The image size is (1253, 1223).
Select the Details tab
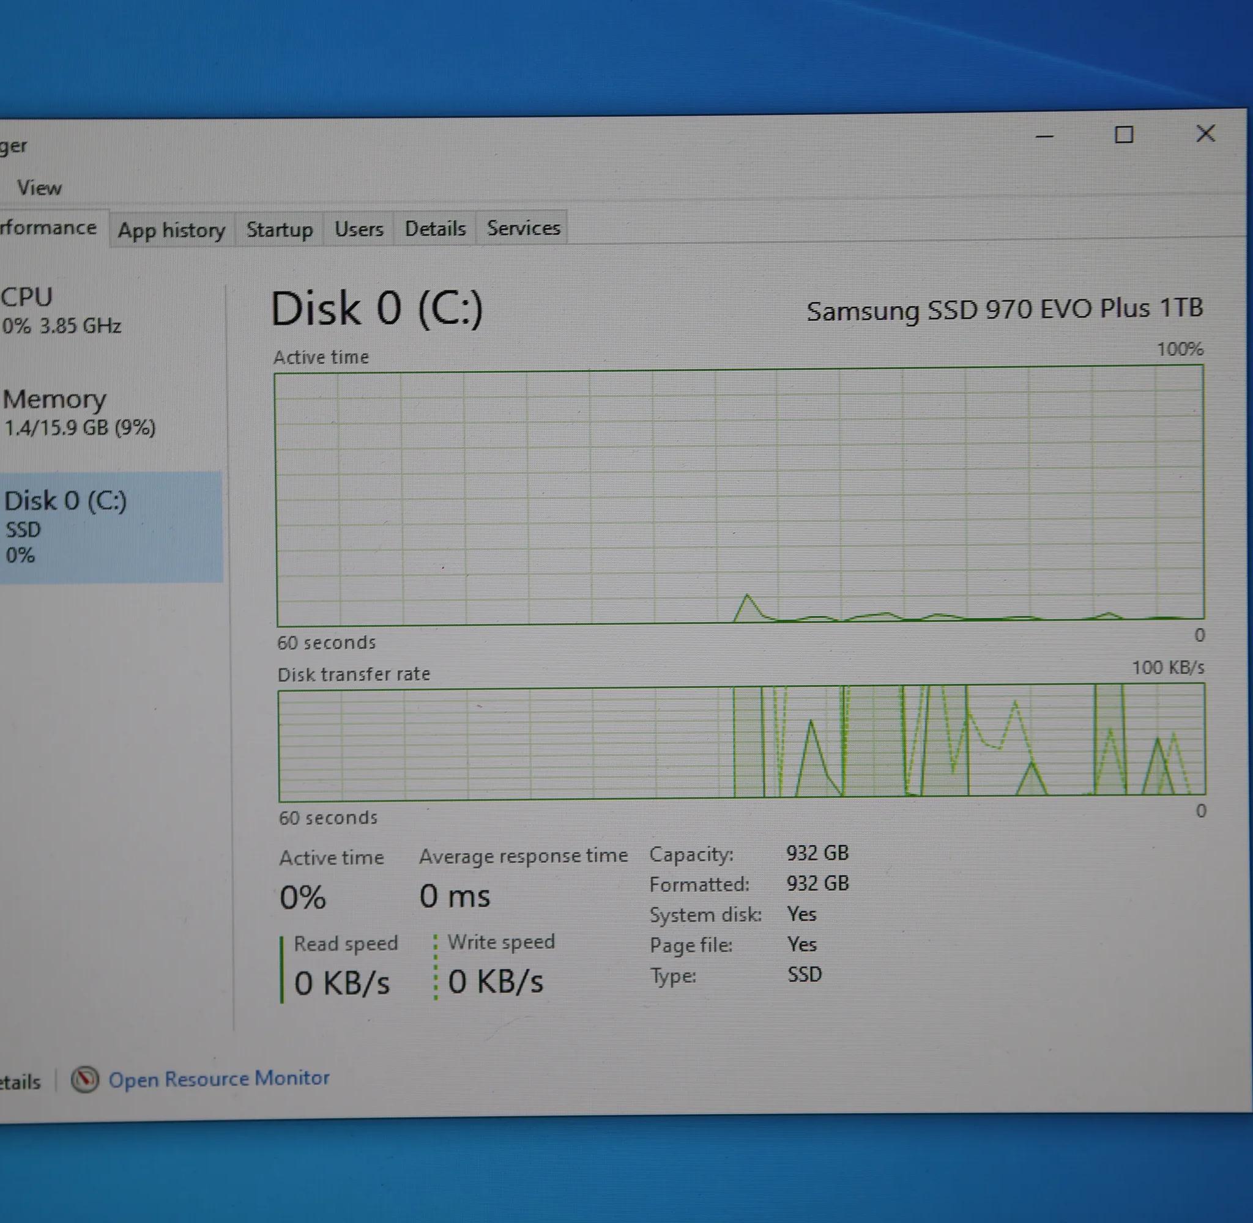435,227
